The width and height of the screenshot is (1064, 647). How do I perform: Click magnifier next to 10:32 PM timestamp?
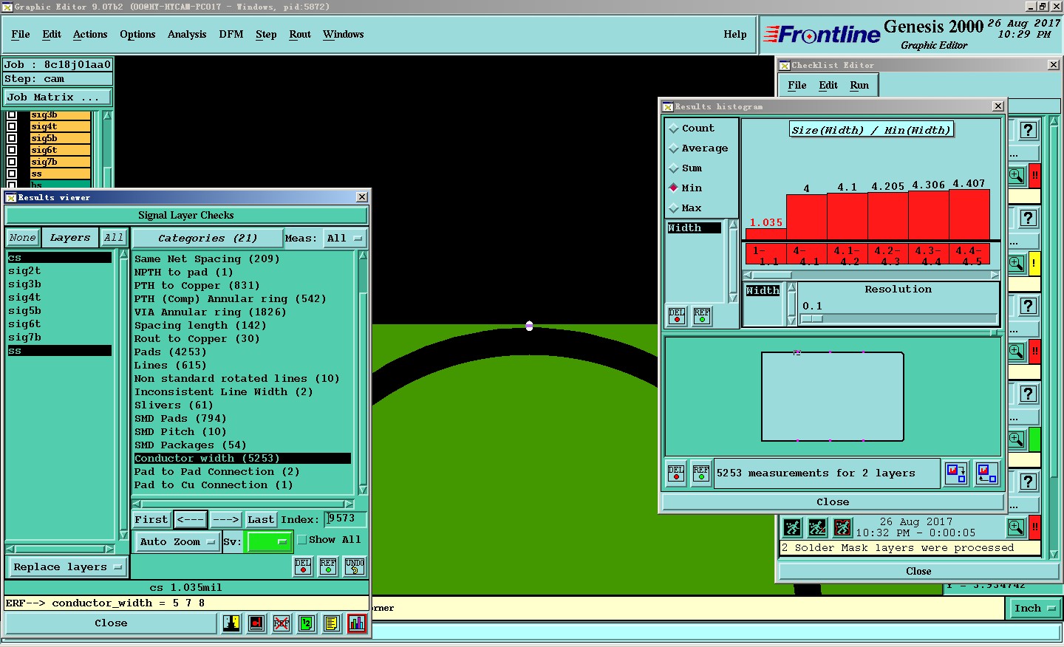1017,527
